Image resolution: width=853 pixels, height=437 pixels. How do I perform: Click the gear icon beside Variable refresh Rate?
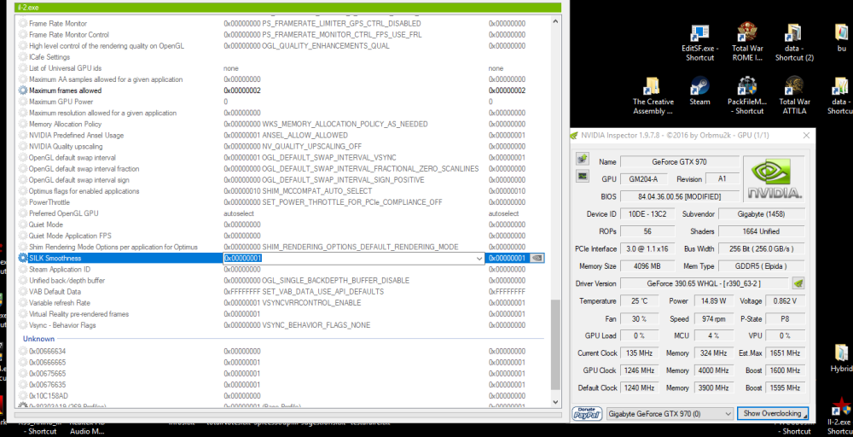point(22,303)
